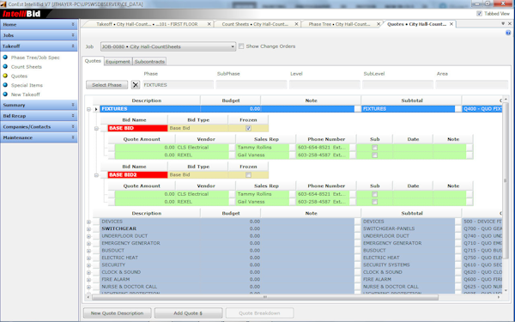
Task: Toggle the Tabbed View checkbox
Action: [x=479, y=14]
